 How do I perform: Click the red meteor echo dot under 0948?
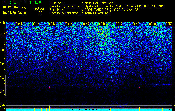pyautogui.click(x=139, y=87)
